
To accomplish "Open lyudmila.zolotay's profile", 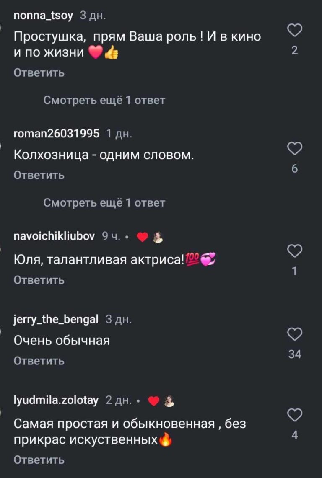I will pyautogui.click(x=56, y=401).
